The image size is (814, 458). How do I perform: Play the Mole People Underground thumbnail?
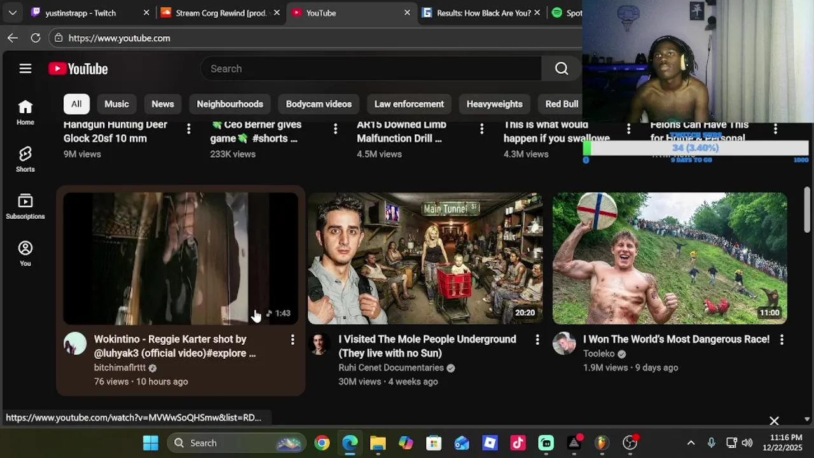coord(425,258)
